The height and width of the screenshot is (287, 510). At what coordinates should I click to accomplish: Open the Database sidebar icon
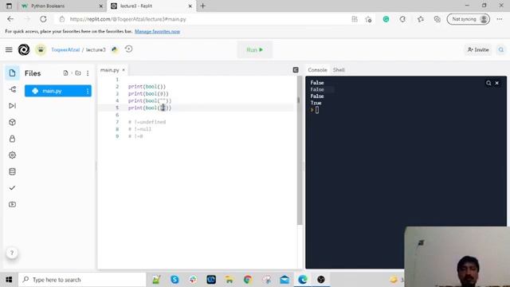pos(13,171)
